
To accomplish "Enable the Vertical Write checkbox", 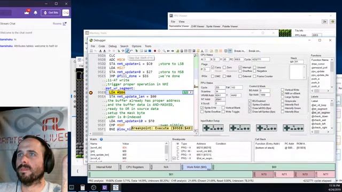I will (x=283, y=90).
